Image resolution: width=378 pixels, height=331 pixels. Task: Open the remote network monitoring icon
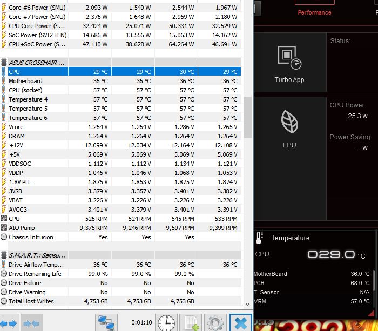point(106,323)
